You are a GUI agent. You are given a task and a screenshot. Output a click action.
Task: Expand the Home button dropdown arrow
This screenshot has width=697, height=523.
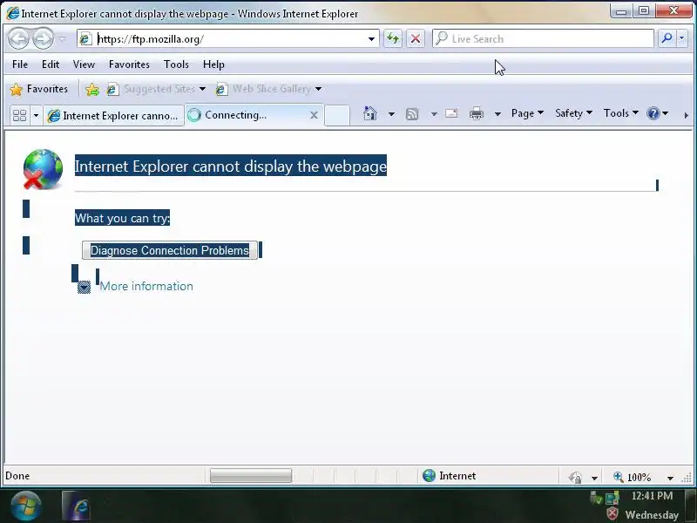click(x=391, y=114)
